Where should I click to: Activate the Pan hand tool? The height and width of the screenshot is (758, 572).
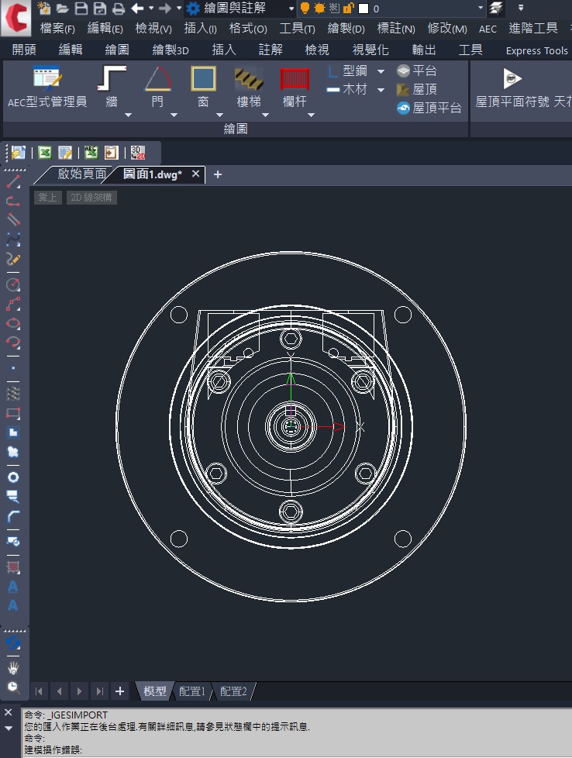(x=13, y=668)
